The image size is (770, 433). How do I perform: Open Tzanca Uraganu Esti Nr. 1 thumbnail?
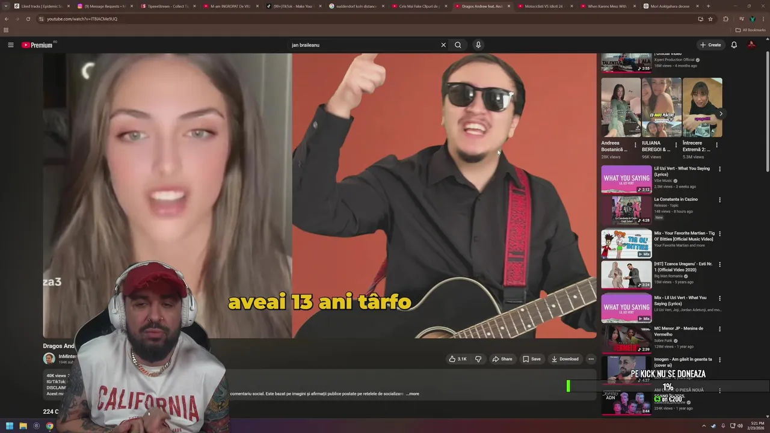click(x=626, y=275)
